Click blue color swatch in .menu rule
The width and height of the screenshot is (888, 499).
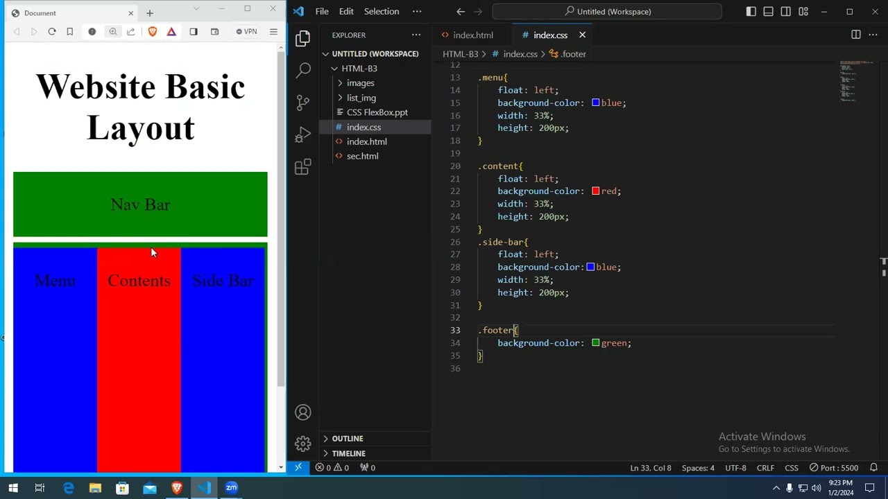coord(595,103)
